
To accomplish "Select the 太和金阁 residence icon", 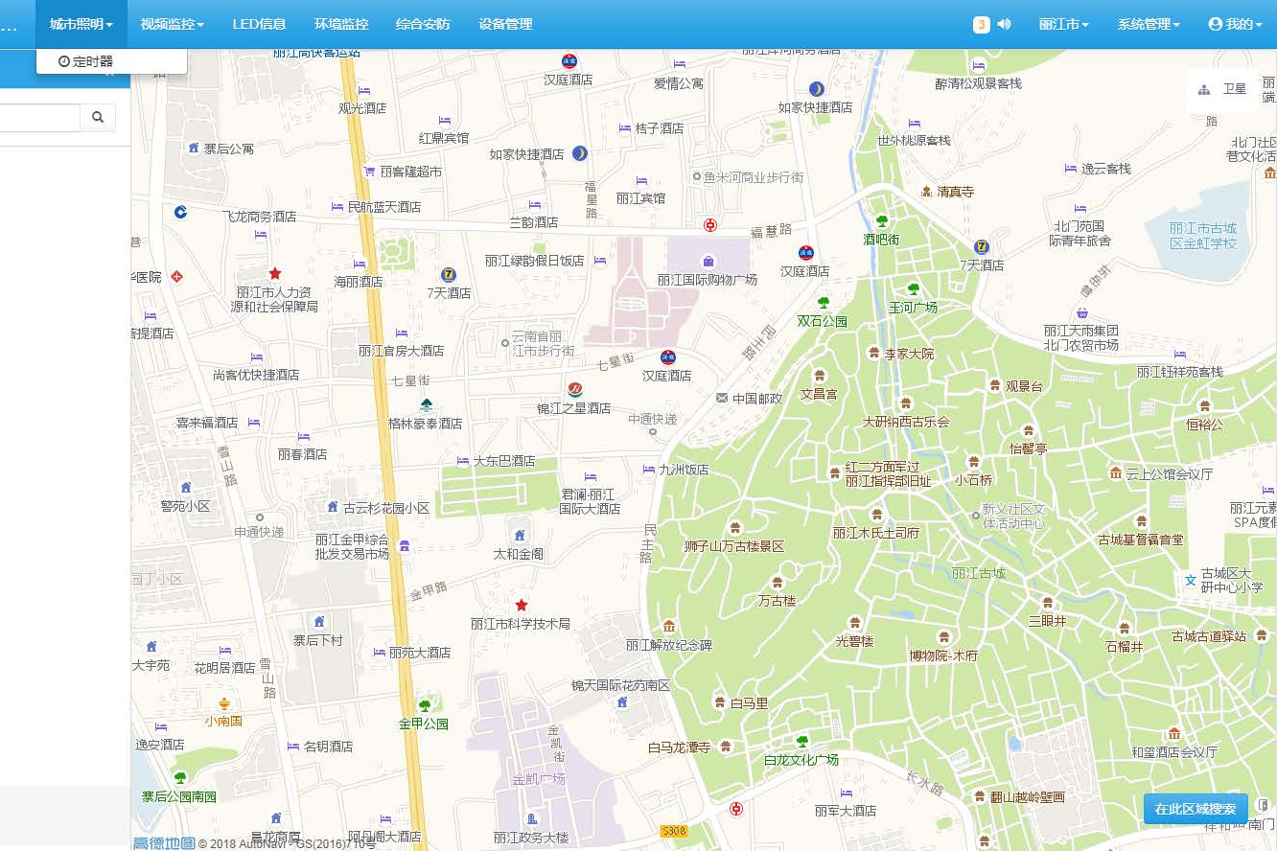I will tap(520, 535).
